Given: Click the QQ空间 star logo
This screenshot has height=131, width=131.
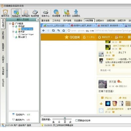Looking at the screenshot, I should (66, 37).
